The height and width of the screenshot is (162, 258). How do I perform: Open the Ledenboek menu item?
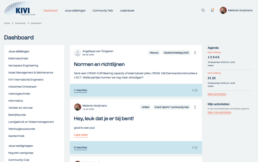[x=127, y=11]
